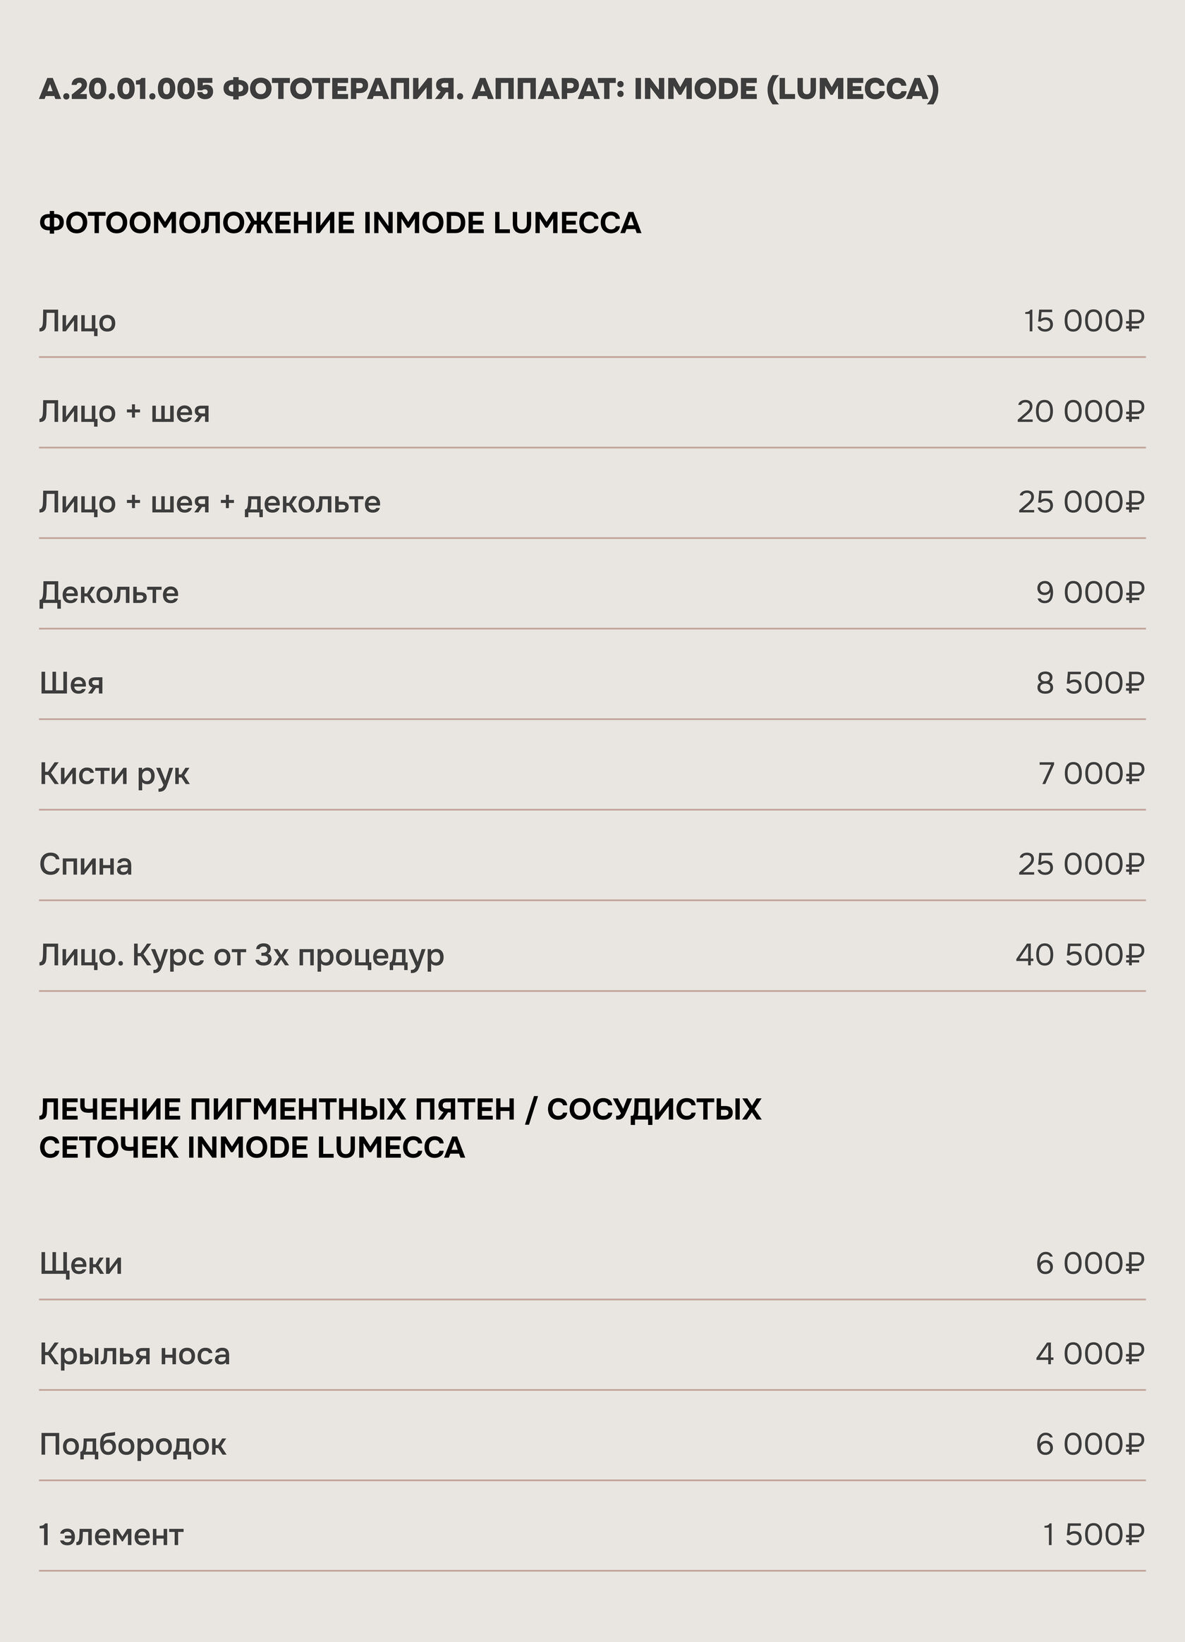Select Лицо + шея + декольте item
The height and width of the screenshot is (1642, 1185).
pyautogui.click(x=592, y=501)
